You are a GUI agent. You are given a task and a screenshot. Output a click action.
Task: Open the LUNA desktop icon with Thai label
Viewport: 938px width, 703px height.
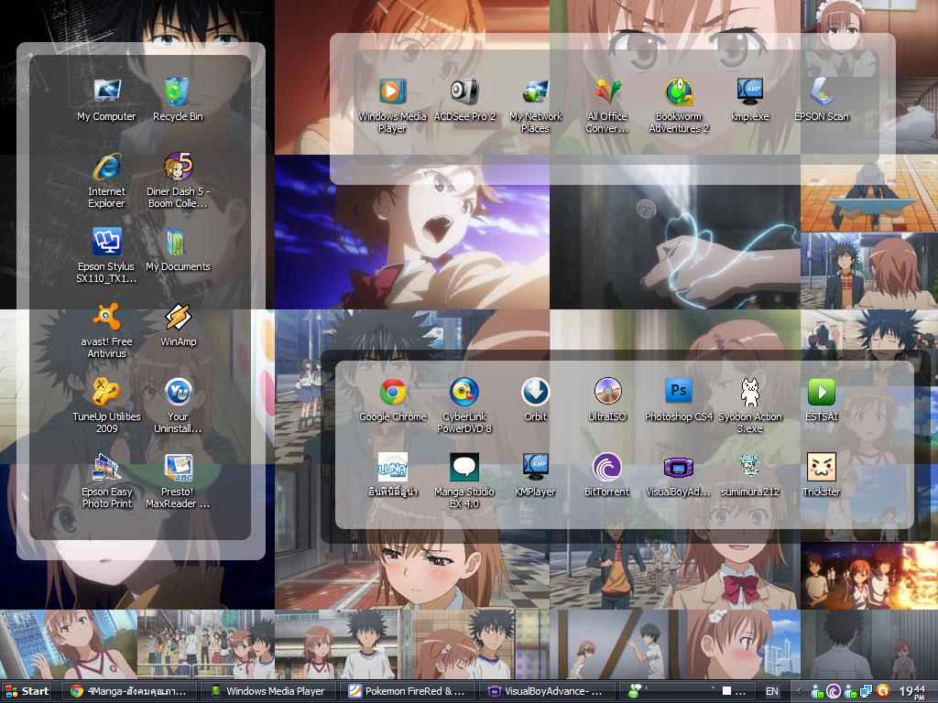pyautogui.click(x=392, y=475)
